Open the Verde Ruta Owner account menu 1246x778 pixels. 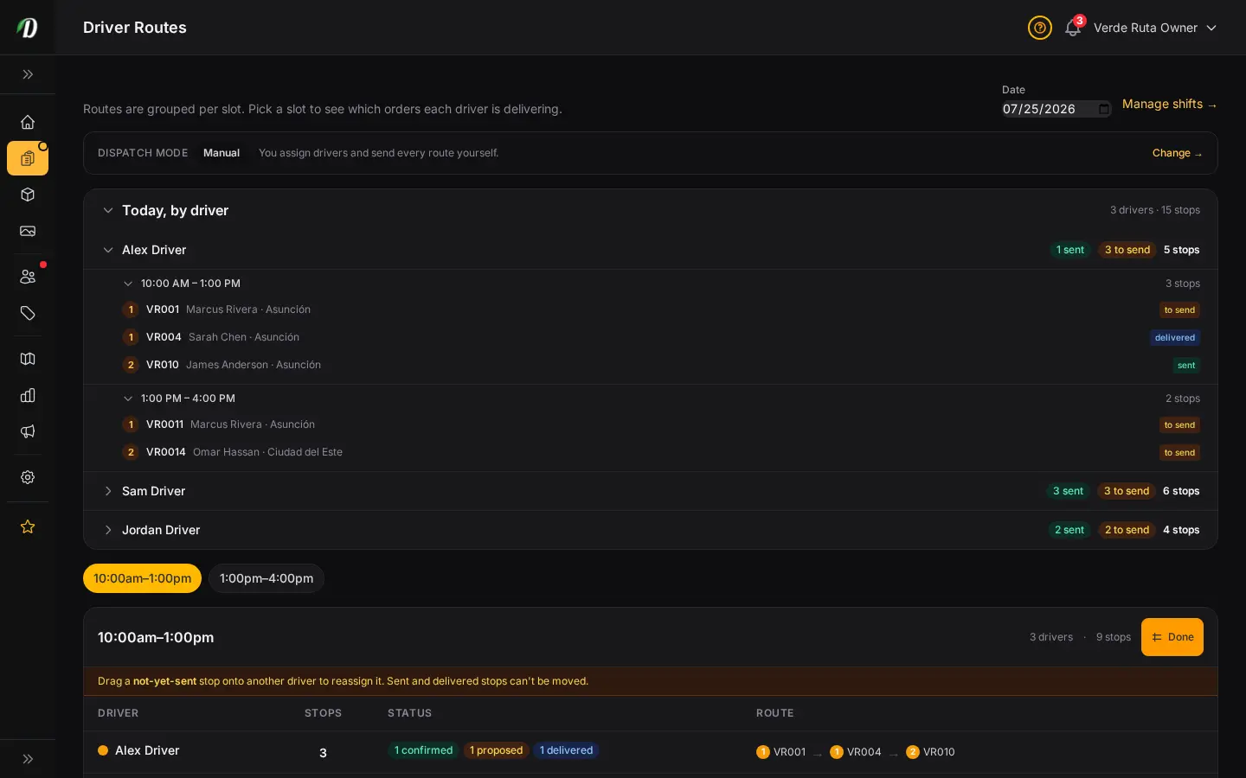click(x=1155, y=28)
